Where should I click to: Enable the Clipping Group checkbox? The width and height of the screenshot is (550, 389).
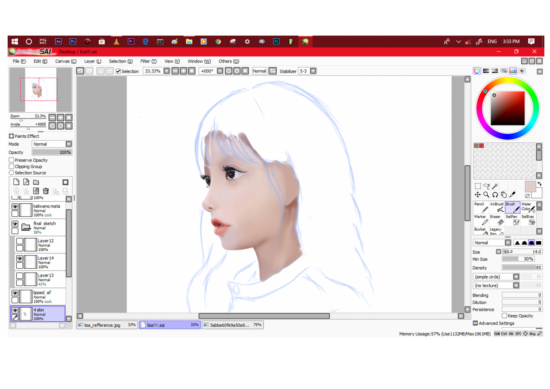[11, 166]
